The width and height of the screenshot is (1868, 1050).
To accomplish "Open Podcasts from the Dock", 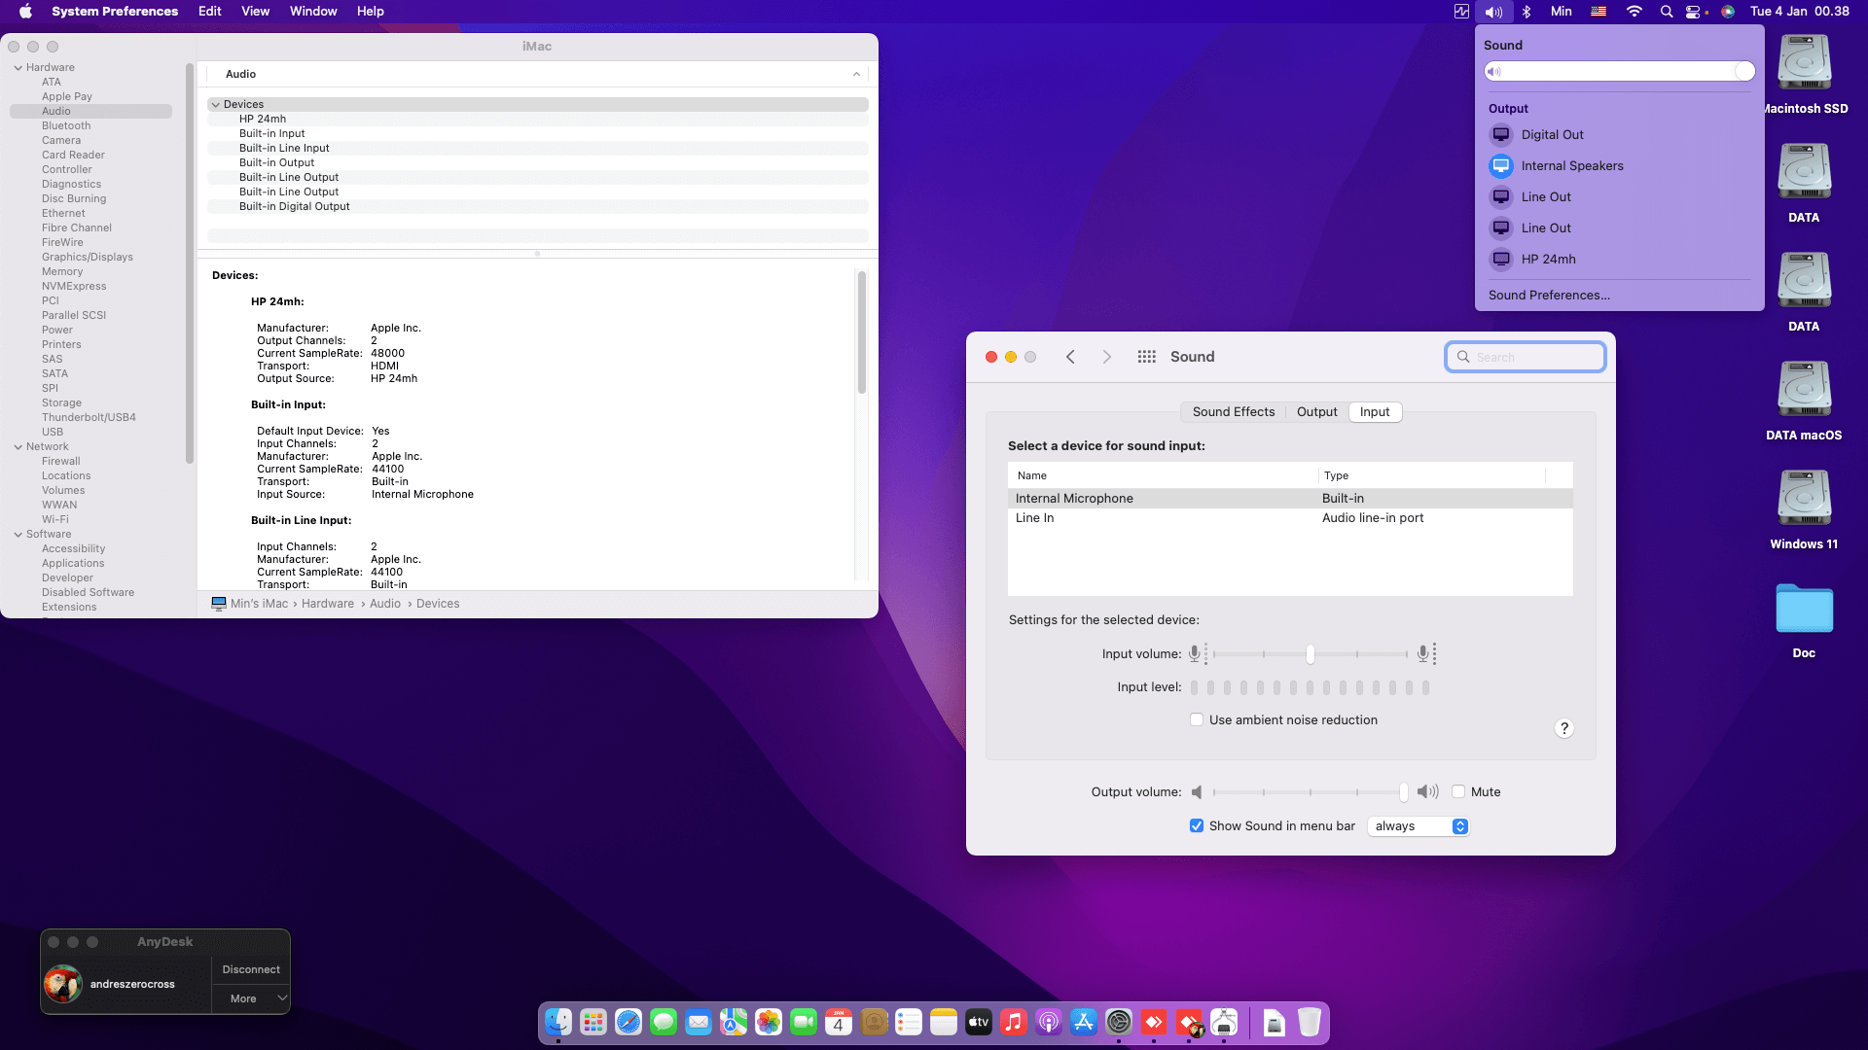I will (1049, 1022).
